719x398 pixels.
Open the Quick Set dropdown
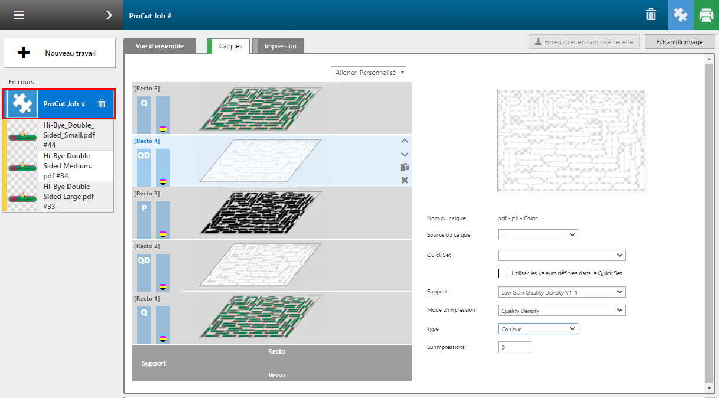tap(561, 255)
